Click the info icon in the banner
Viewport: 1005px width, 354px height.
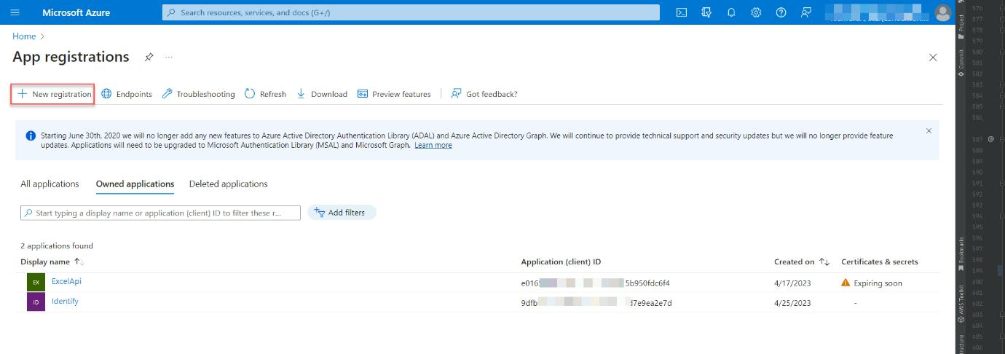(31, 135)
